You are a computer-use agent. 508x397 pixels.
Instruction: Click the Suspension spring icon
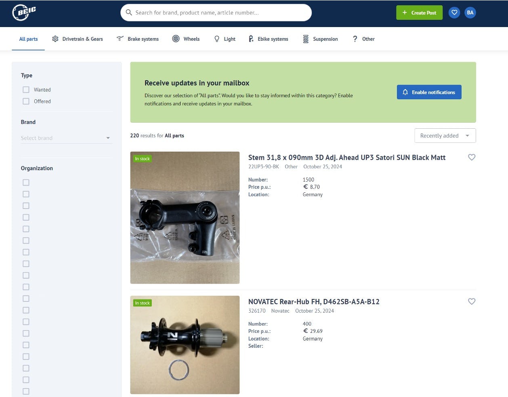click(x=306, y=39)
